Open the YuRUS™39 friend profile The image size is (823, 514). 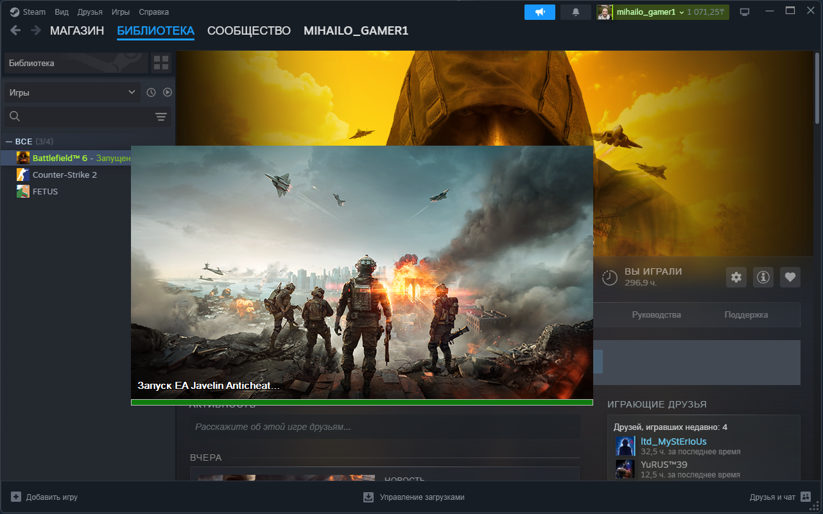[x=664, y=465]
